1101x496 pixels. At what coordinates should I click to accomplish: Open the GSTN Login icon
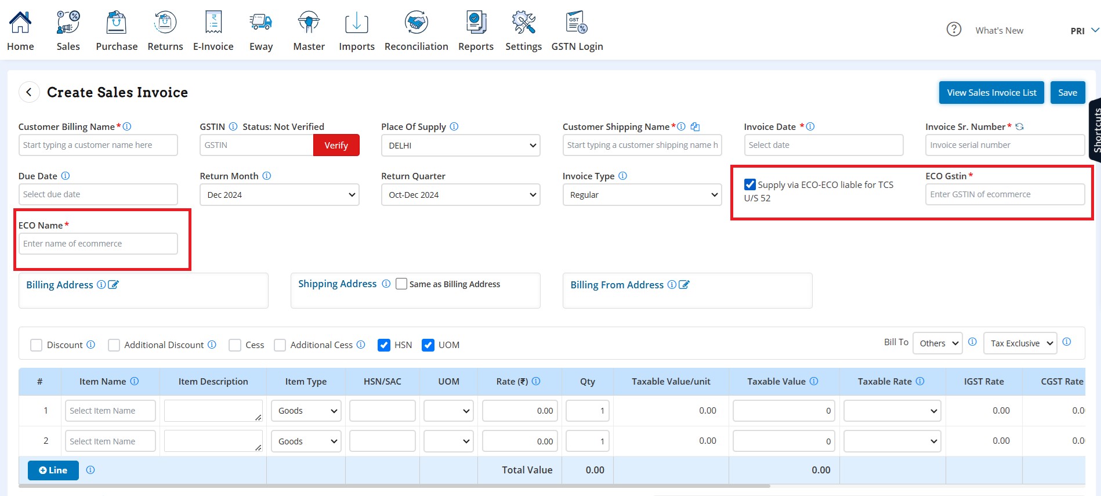pyautogui.click(x=577, y=23)
